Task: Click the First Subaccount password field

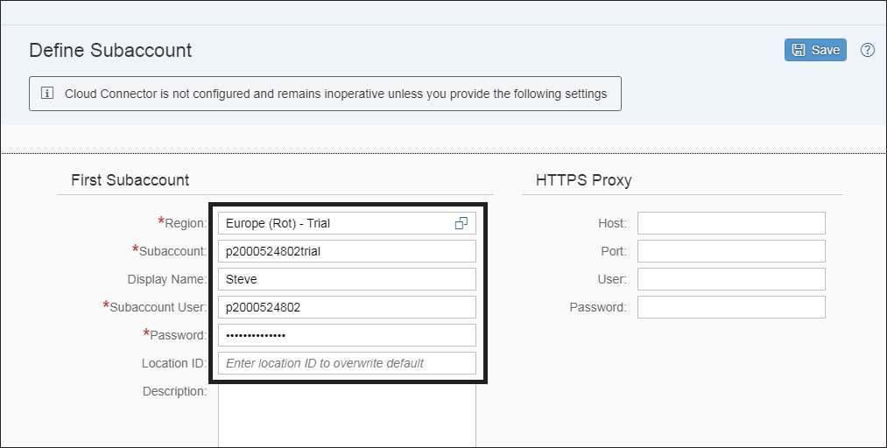Action: coord(347,335)
